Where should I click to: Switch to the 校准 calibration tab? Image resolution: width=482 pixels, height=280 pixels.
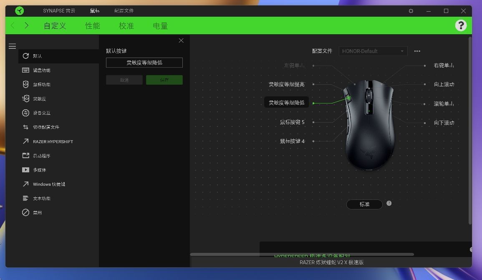click(x=126, y=26)
